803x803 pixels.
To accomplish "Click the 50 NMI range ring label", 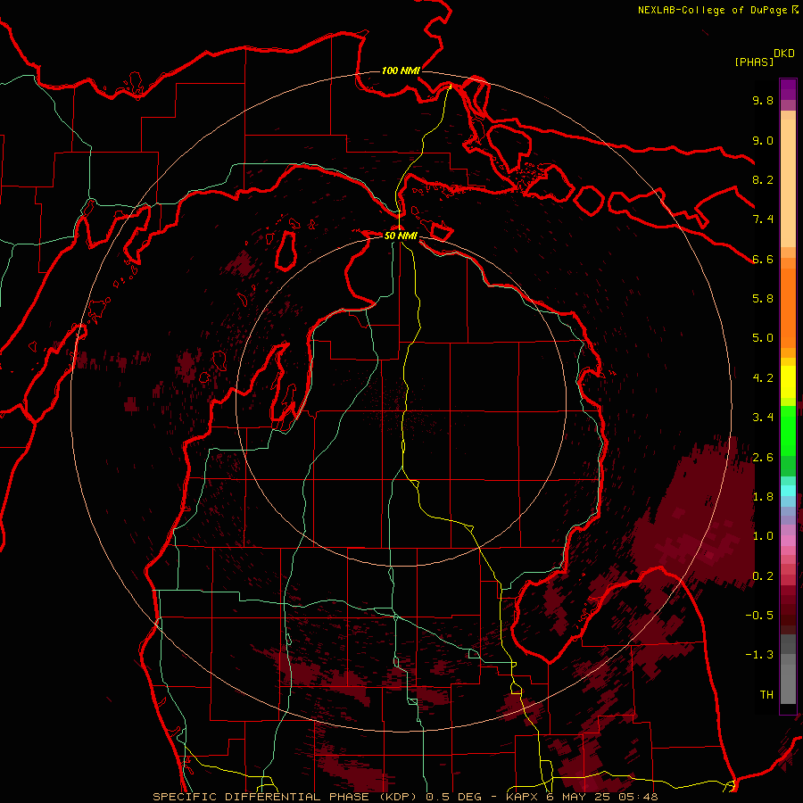I will click(x=401, y=236).
